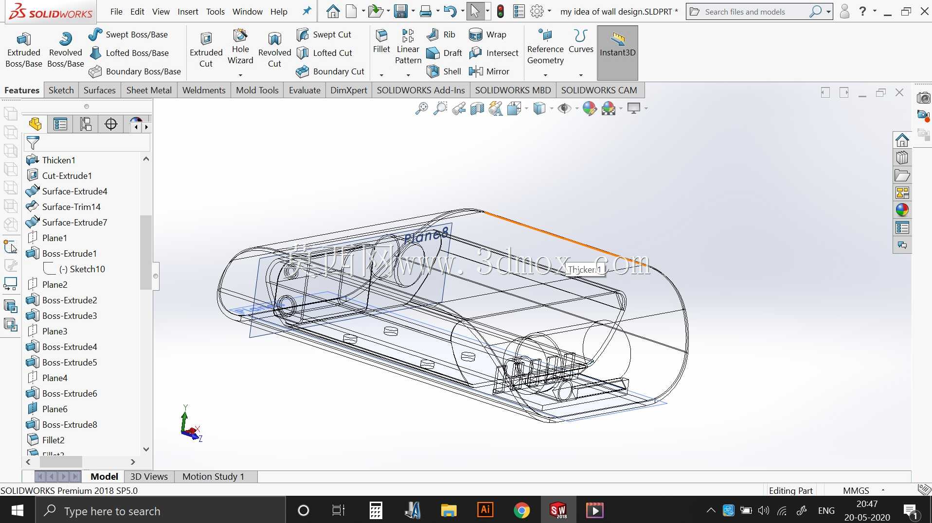Open the DimXpertManager panel tab
932x523 pixels.
pos(111,124)
